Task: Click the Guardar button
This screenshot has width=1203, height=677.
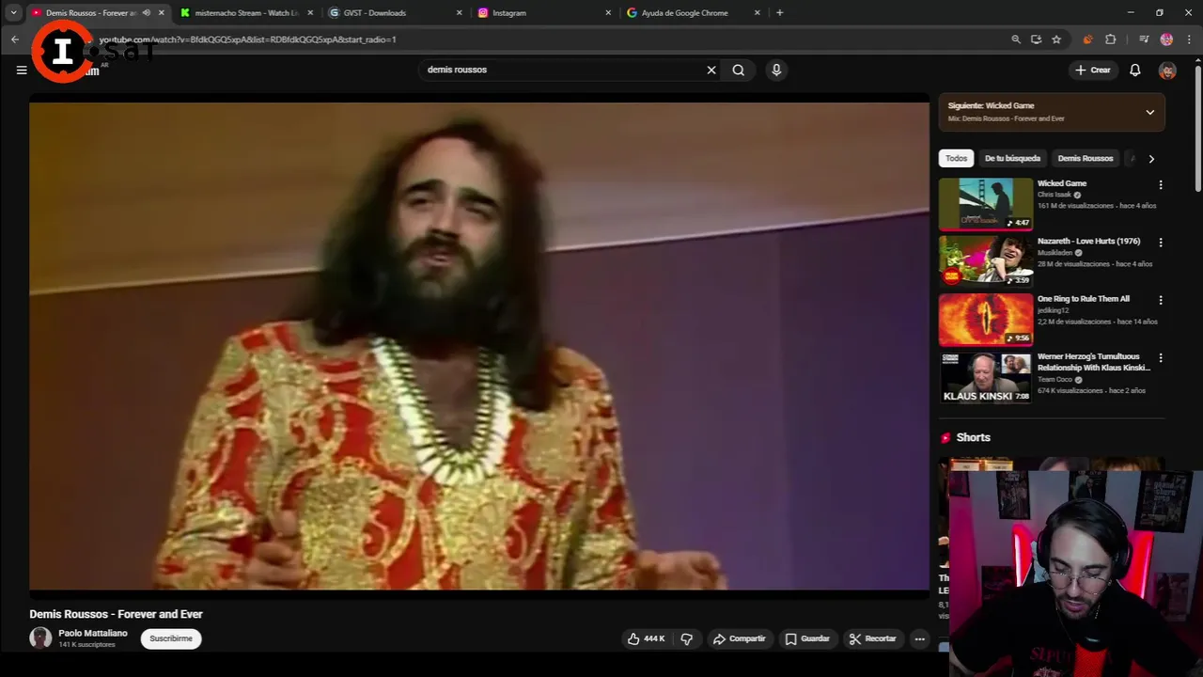Action: tap(807, 638)
